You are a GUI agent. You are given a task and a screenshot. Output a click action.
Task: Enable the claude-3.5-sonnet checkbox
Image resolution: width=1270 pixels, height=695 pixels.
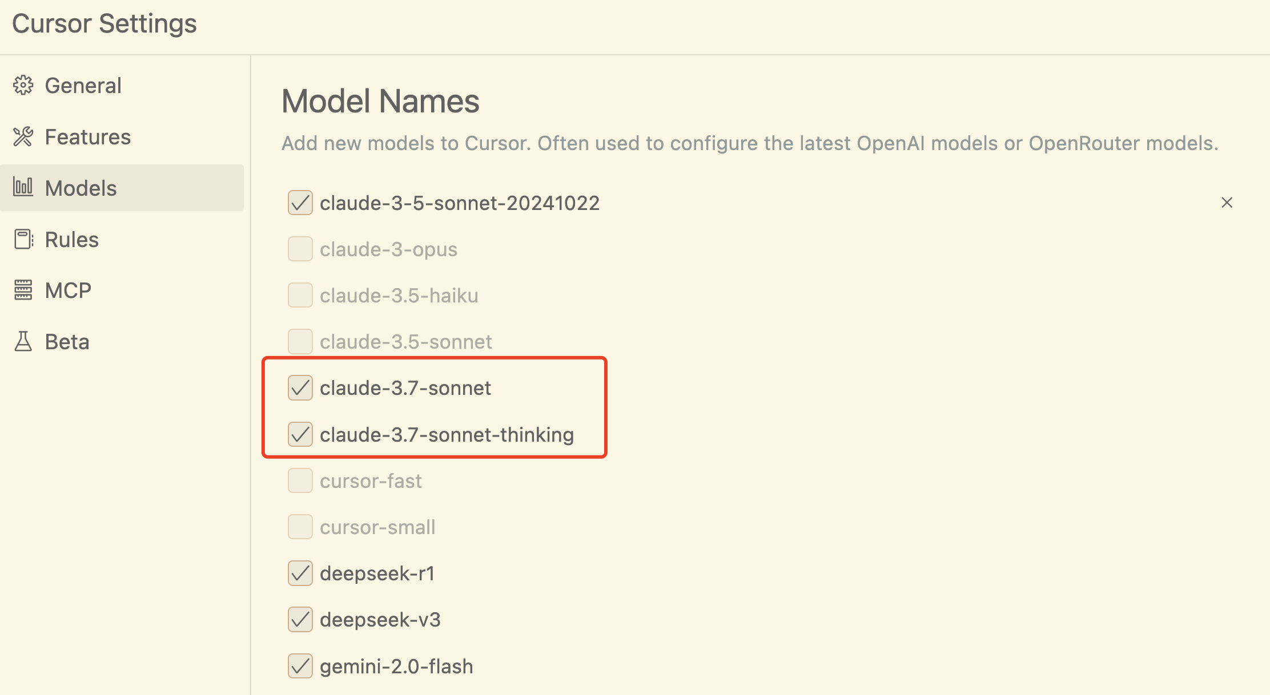(x=300, y=341)
